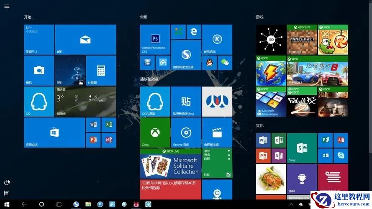The image size is (372, 209).
Task: Launch the aa game tile showing 100
Action: pos(271,40)
